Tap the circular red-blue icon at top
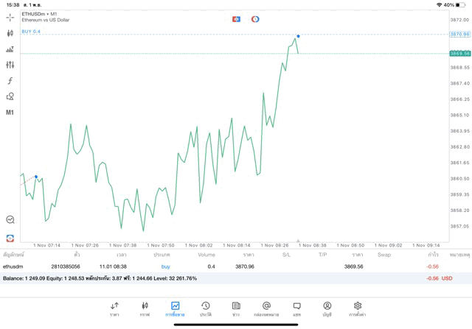Viewport: 472px width, 329px height. click(x=255, y=18)
